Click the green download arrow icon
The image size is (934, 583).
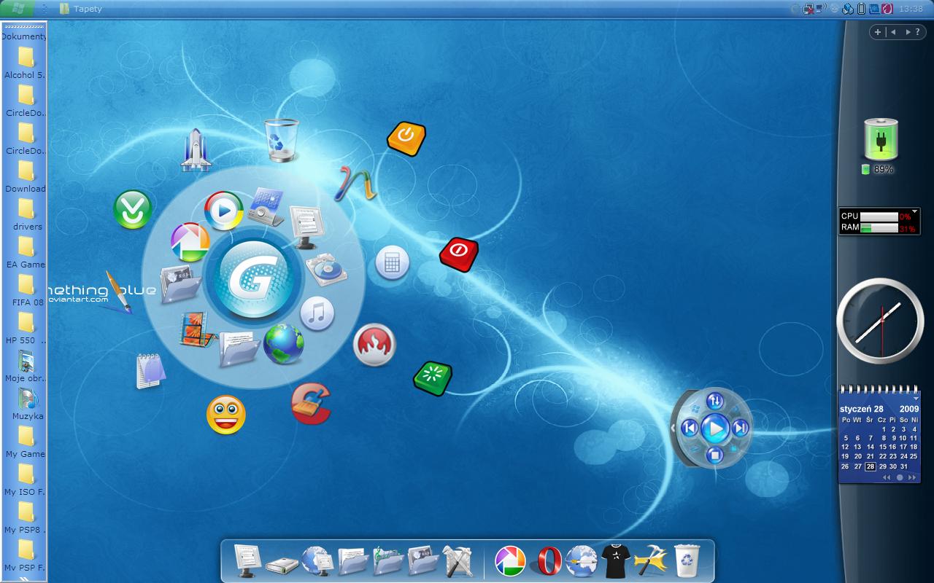(133, 209)
